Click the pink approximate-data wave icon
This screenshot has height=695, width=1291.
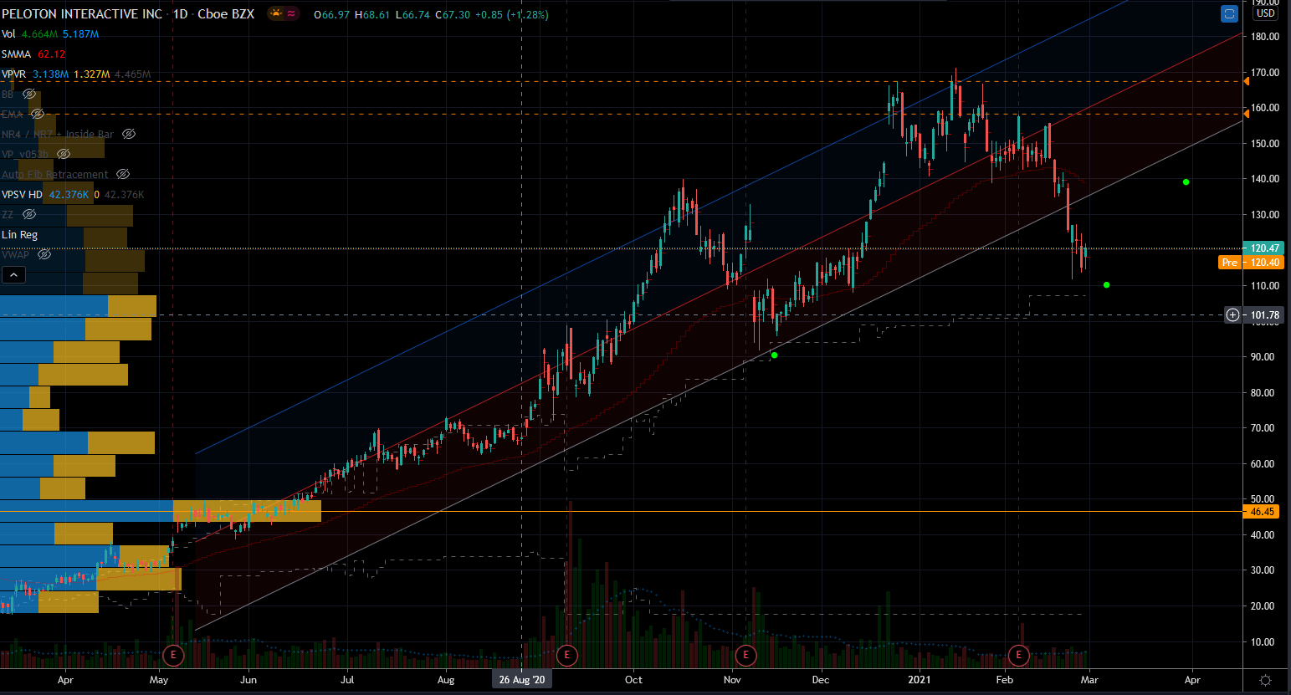point(291,13)
